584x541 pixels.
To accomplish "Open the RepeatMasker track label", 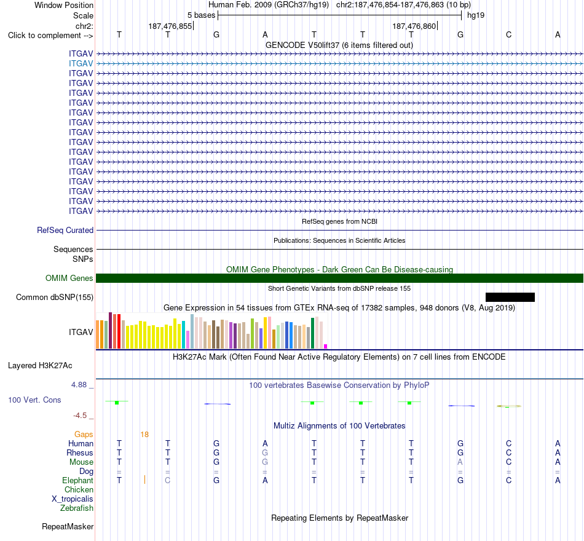I will 68,526.
